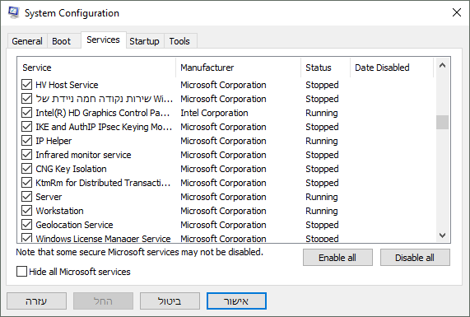The height and width of the screenshot is (317, 470).
Task: Confirm with the אישור button
Action: point(236,301)
